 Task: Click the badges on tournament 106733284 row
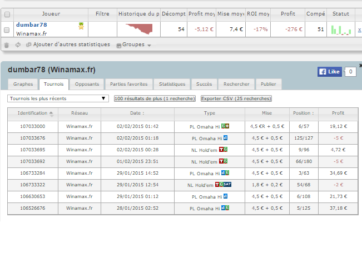point(225,173)
